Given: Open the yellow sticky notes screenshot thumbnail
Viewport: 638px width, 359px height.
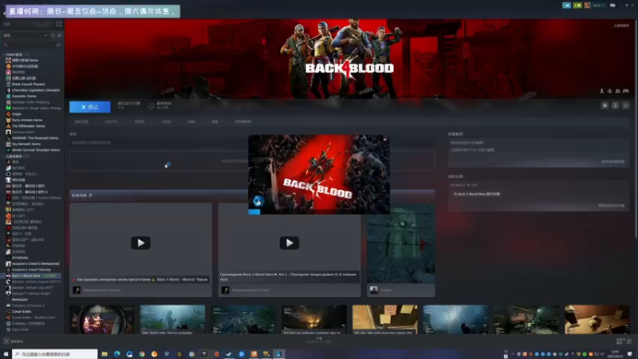Looking at the screenshot, I should pos(384,320).
